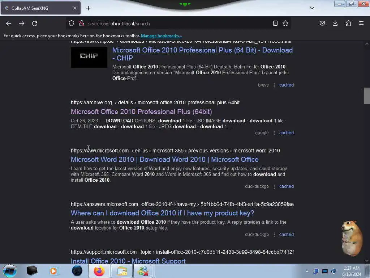Click the hamster desktop mascot

coord(352,238)
